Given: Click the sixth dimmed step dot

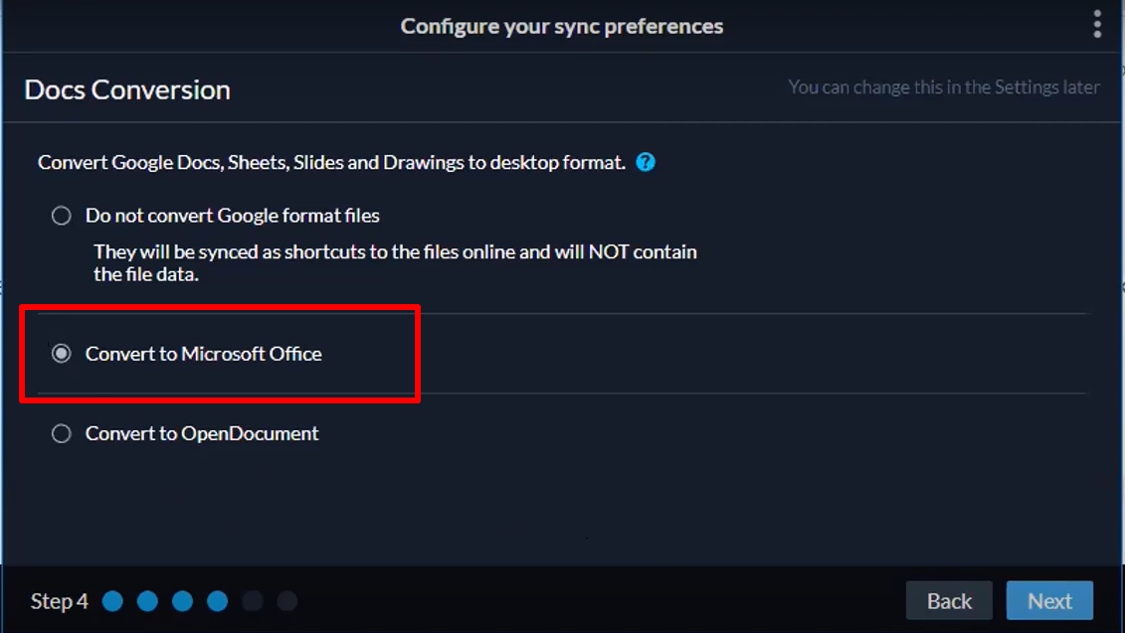Looking at the screenshot, I should (286, 601).
